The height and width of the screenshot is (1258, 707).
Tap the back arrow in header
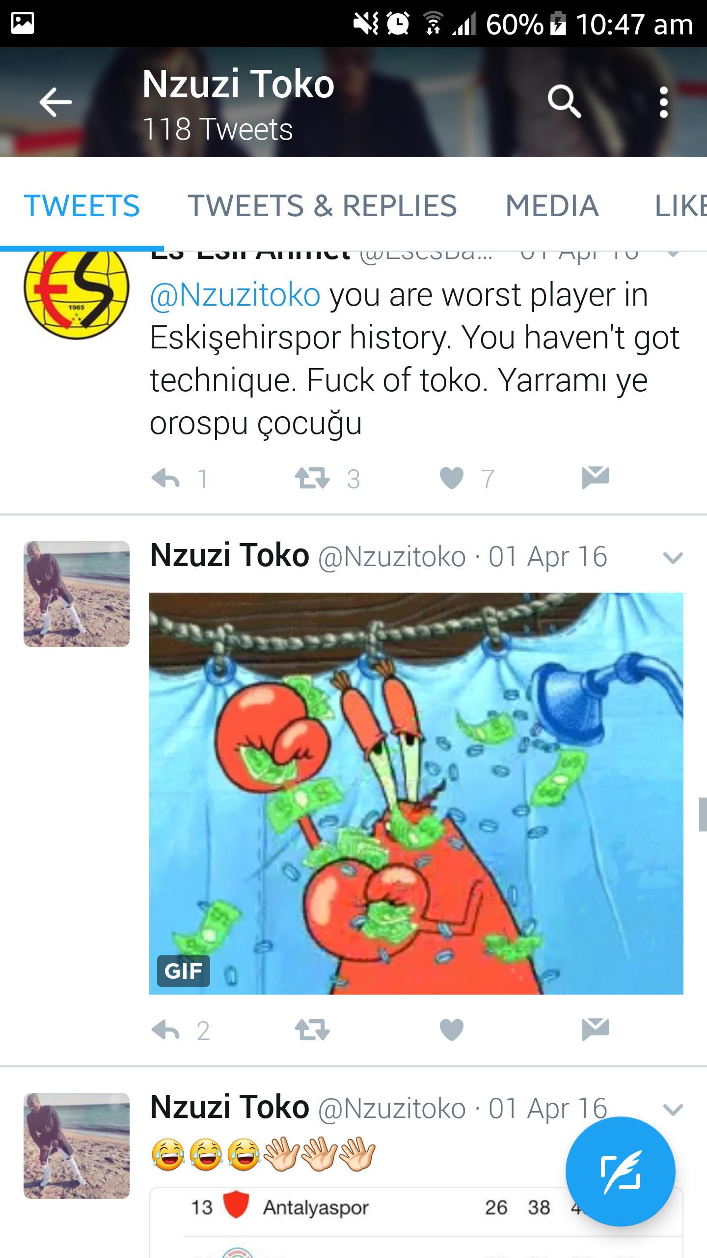(55, 102)
